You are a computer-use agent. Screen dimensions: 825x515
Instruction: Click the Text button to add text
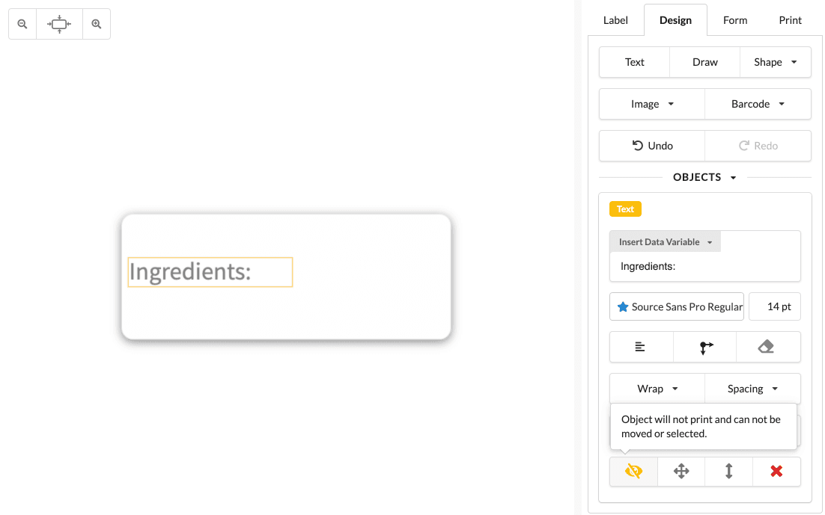coord(634,62)
